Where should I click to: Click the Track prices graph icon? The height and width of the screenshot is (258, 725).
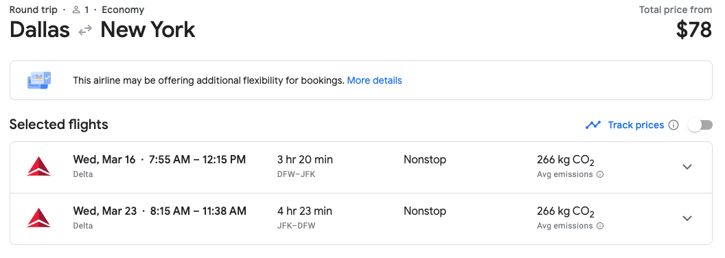(593, 125)
